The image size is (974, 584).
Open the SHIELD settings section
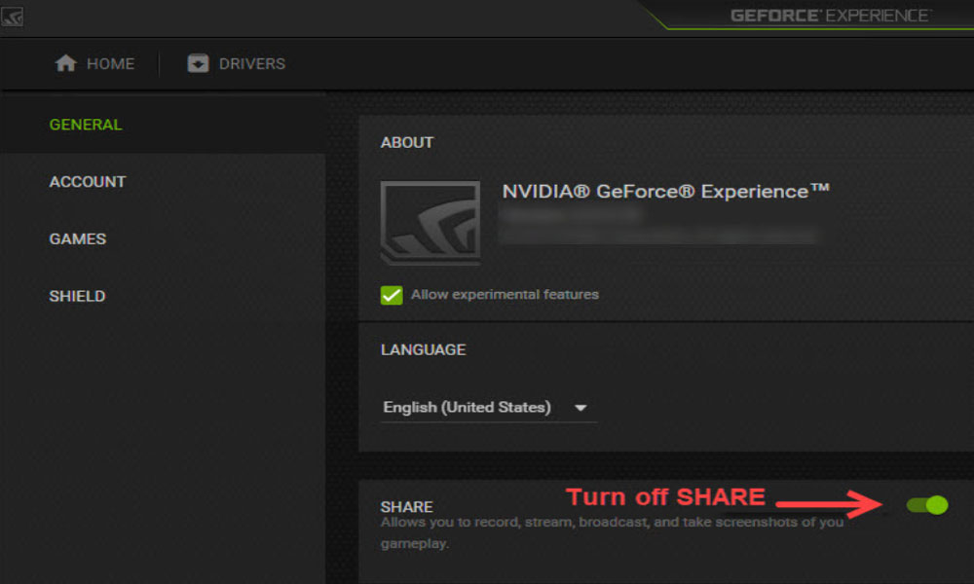pos(163,296)
